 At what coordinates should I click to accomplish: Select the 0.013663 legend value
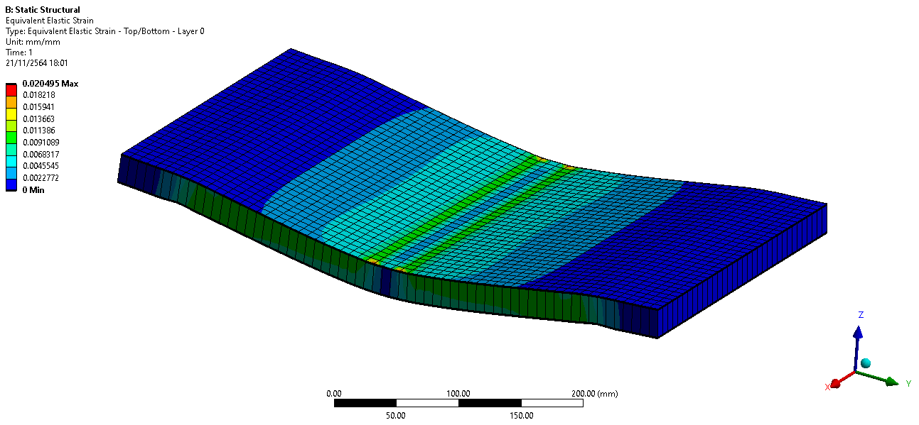[39, 119]
